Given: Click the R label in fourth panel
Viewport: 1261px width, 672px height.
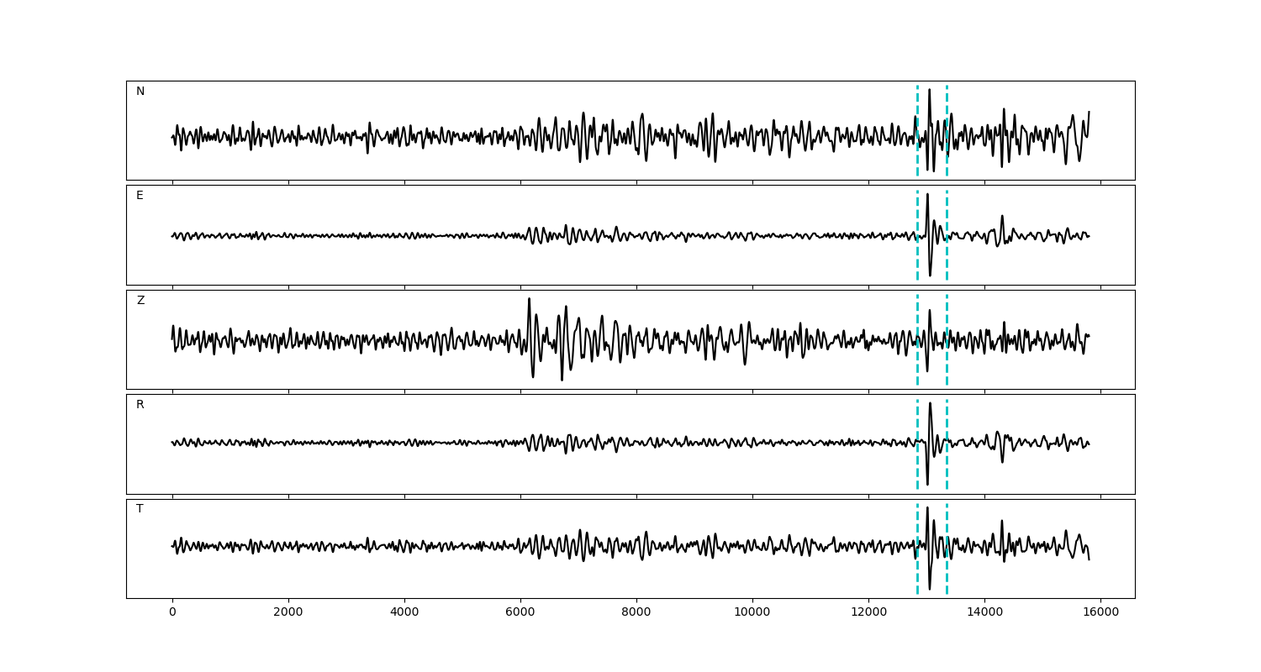Looking at the screenshot, I should coord(140,405).
